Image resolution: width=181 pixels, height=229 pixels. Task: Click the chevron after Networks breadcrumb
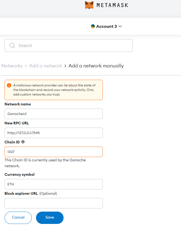(26, 66)
